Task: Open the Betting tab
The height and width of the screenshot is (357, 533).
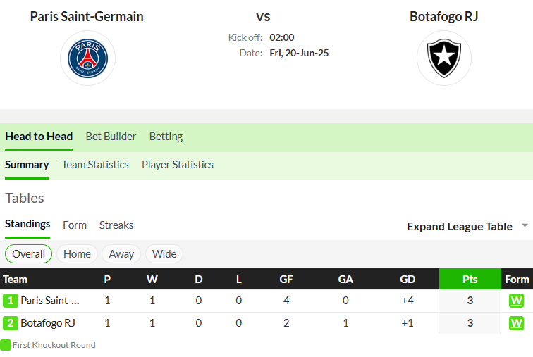Action: [166, 137]
